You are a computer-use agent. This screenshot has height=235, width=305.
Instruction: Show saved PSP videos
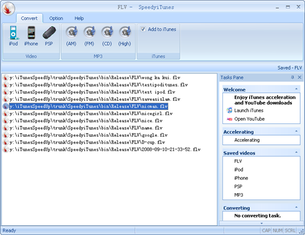(x=238, y=187)
